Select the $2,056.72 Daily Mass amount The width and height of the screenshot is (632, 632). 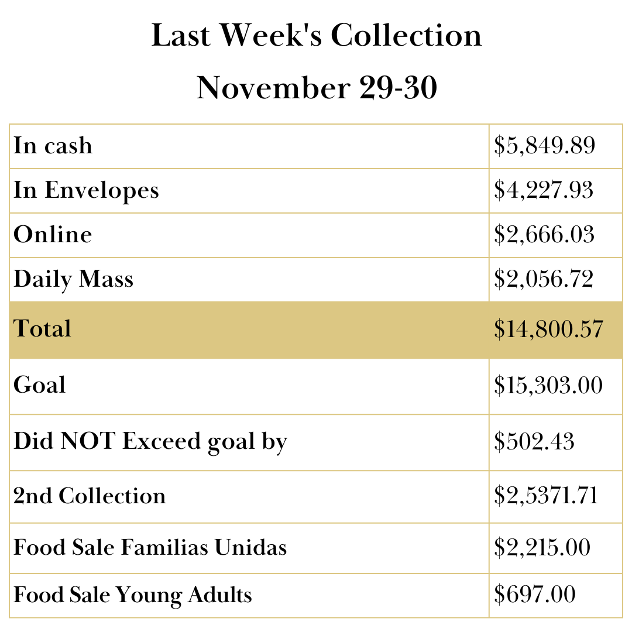click(x=544, y=279)
